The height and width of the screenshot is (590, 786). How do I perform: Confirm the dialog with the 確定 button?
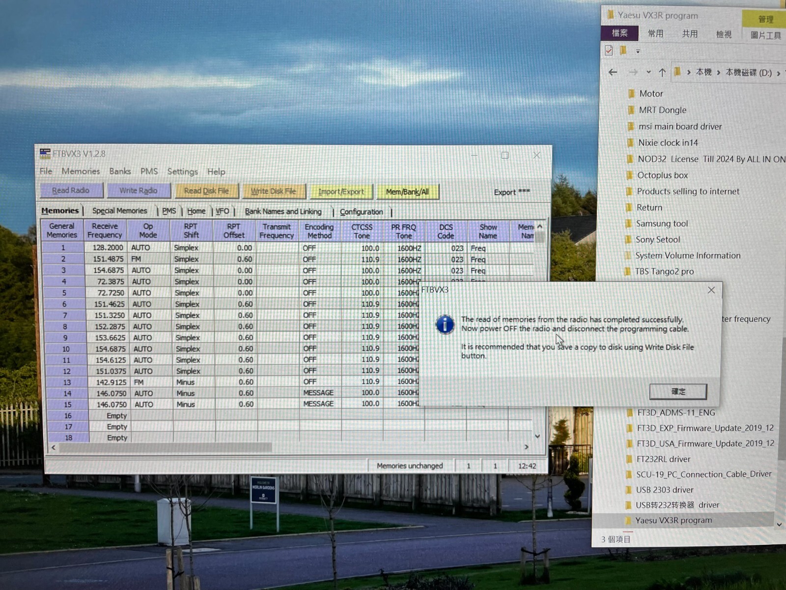point(678,391)
